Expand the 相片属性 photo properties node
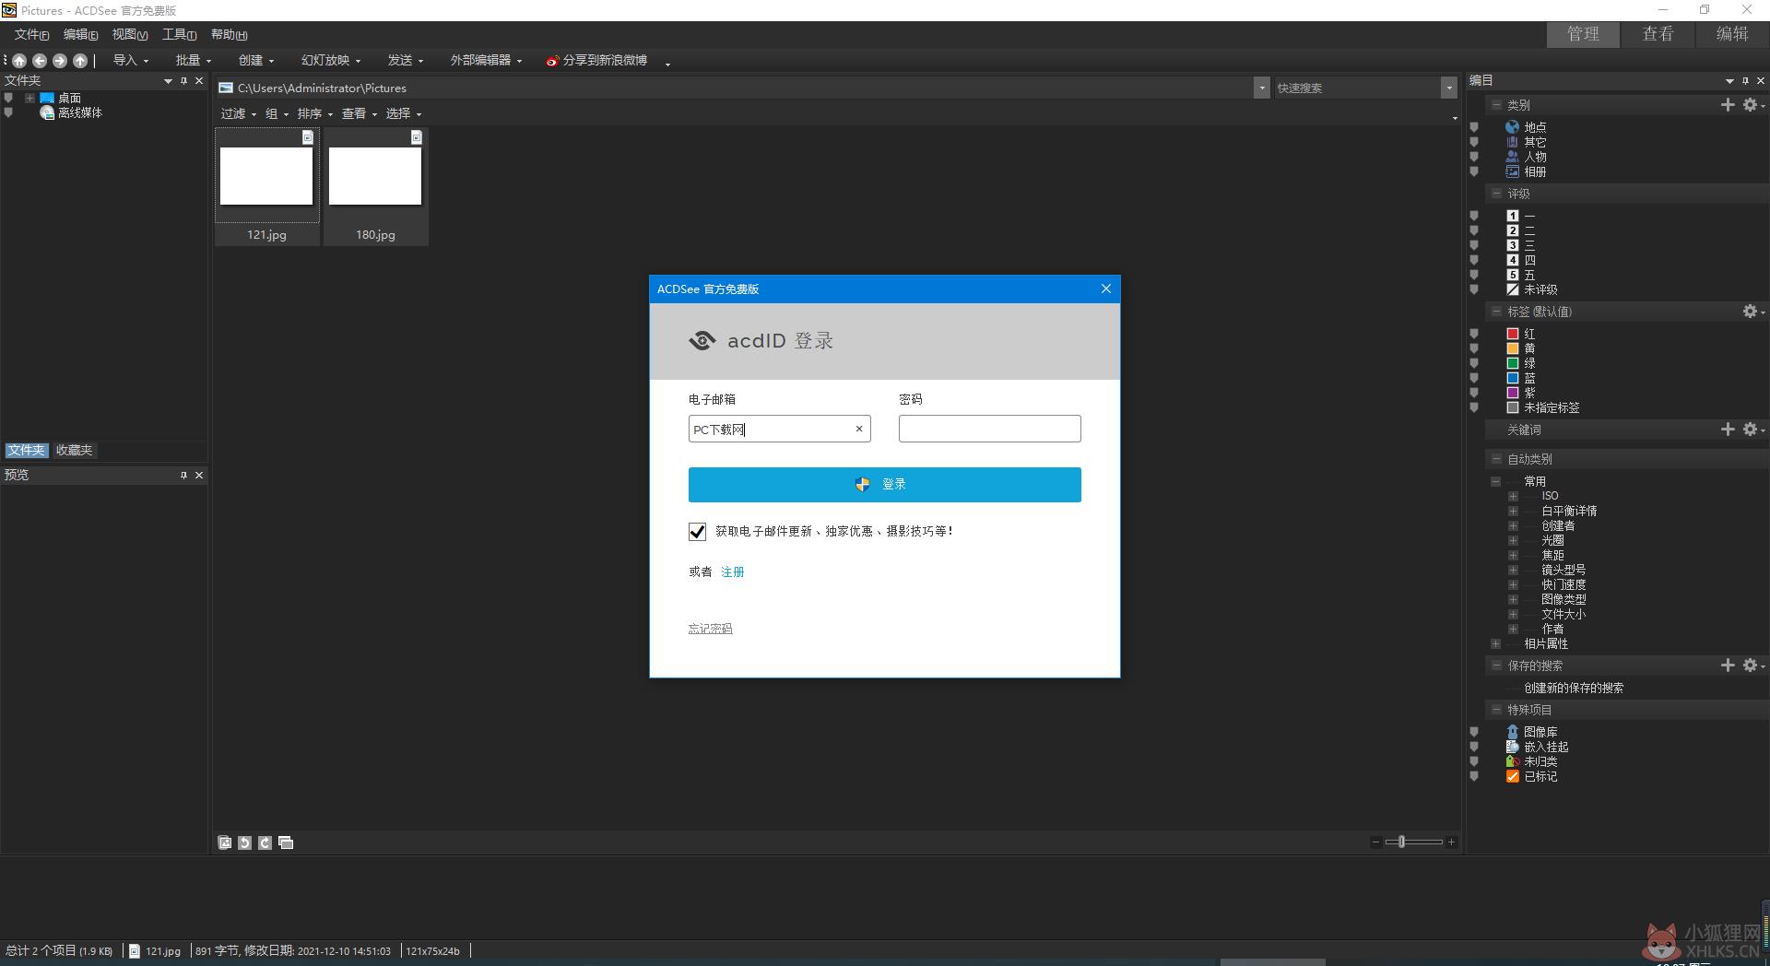 click(x=1495, y=643)
